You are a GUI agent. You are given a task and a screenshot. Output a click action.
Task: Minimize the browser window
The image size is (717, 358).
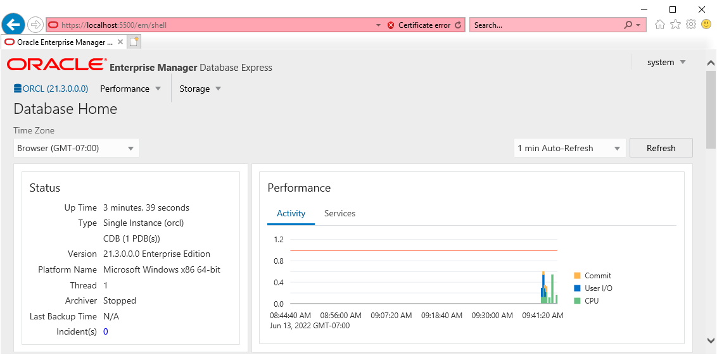[x=644, y=9]
